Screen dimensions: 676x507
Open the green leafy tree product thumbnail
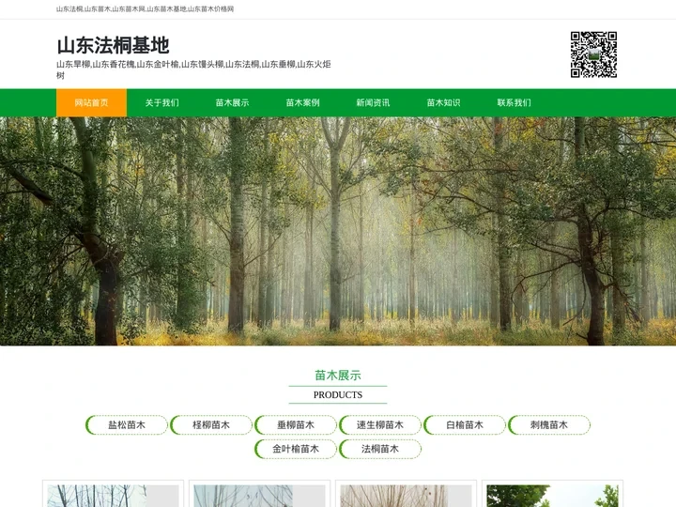[552, 496]
